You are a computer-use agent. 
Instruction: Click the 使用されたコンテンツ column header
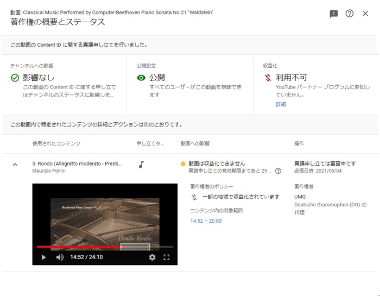tap(56, 143)
